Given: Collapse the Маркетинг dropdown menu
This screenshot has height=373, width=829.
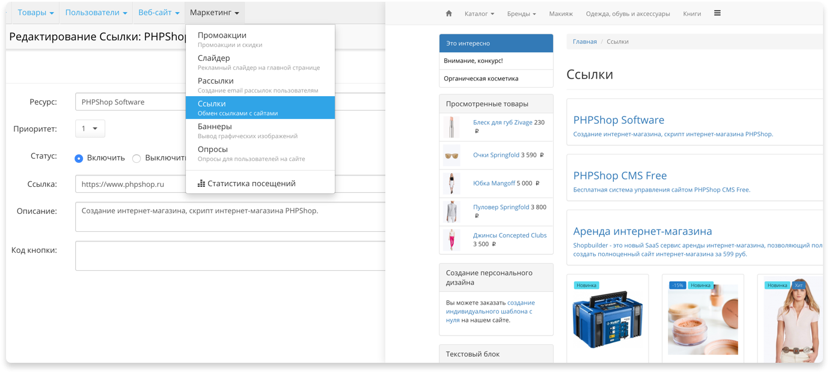Looking at the screenshot, I should tap(215, 13).
